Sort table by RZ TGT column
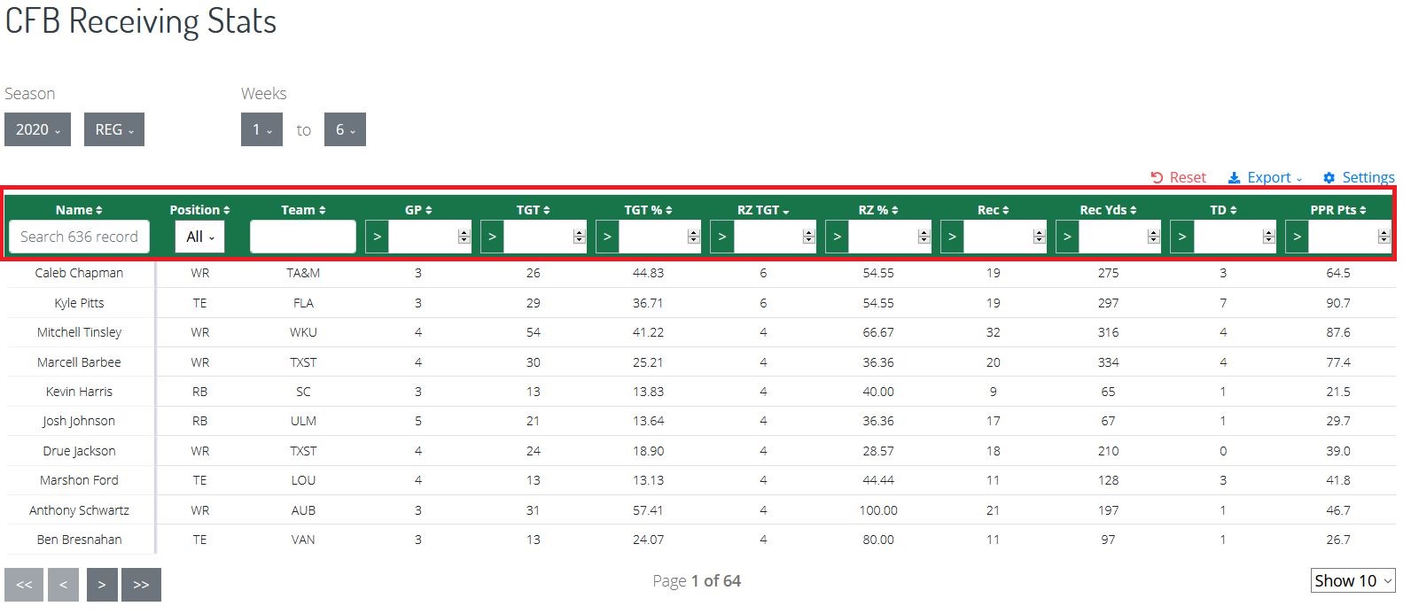Viewport: 1411px width, 614px height. pos(763,210)
